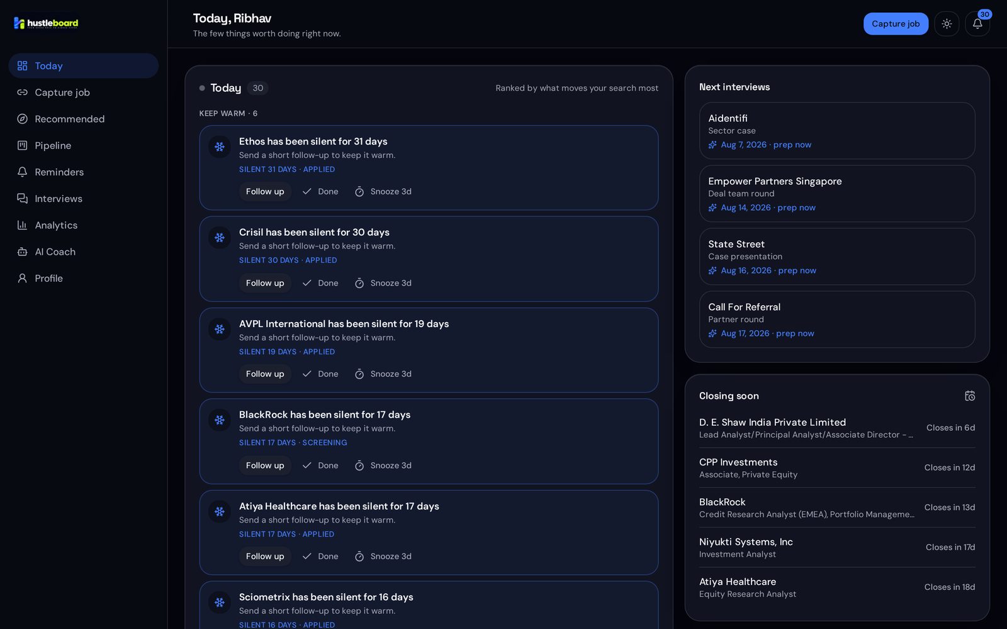Mark Ethos reminder as Done

(320, 191)
